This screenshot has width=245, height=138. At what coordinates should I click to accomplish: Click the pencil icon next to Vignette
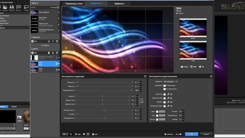coord(168,94)
